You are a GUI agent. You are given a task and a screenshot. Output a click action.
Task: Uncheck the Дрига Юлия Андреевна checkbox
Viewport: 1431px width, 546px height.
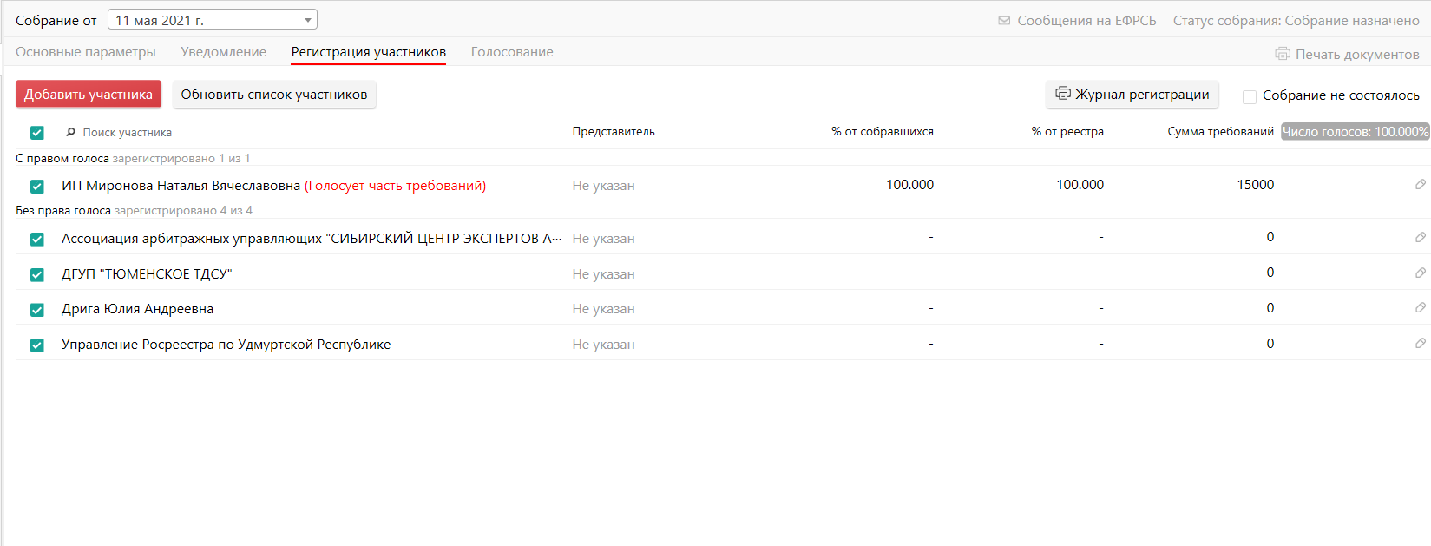[37, 310]
